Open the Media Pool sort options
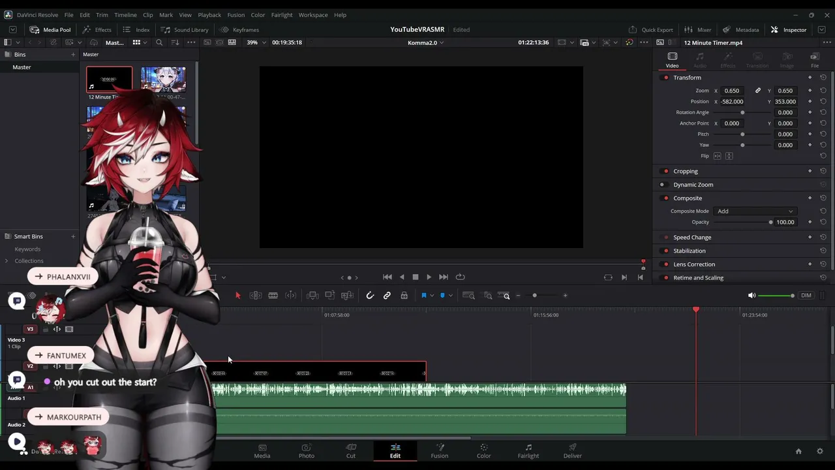 175,42
